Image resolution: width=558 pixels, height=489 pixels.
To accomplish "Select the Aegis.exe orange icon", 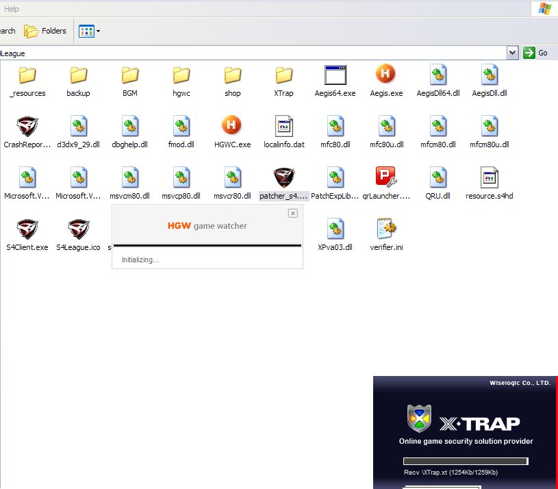I will click(x=386, y=75).
